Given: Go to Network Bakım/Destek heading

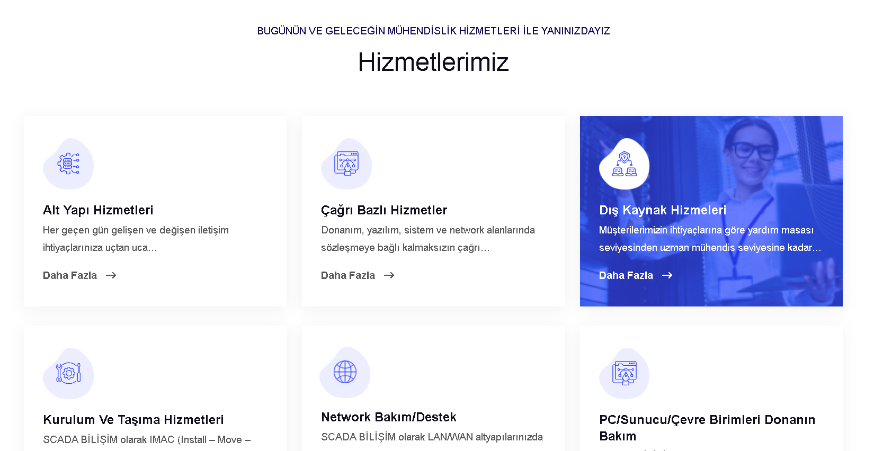Looking at the screenshot, I should coord(389,417).
